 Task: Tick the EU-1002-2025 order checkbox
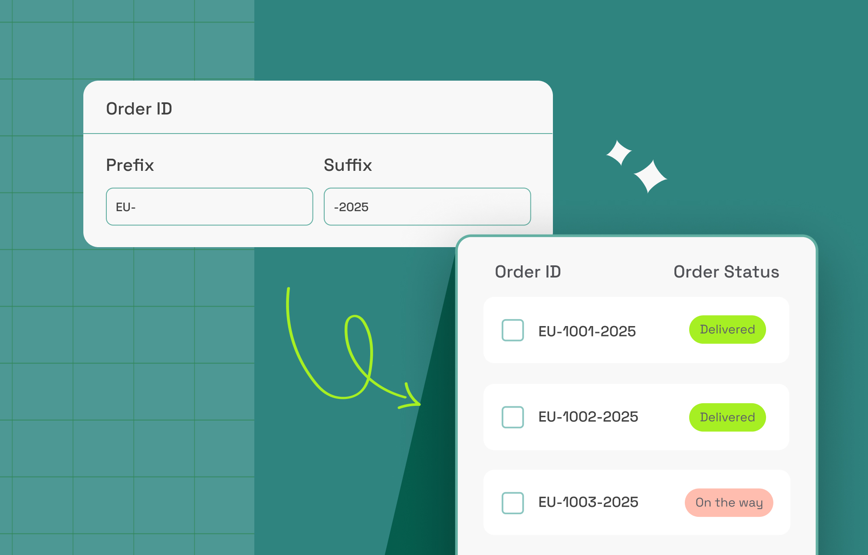click(513, 417)
